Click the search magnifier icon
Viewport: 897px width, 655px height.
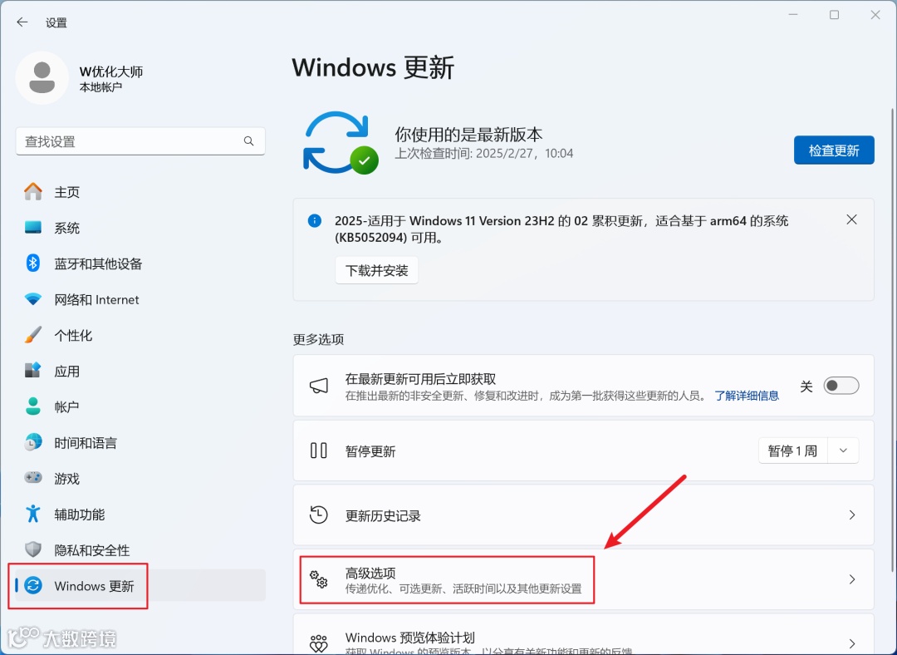248,140
